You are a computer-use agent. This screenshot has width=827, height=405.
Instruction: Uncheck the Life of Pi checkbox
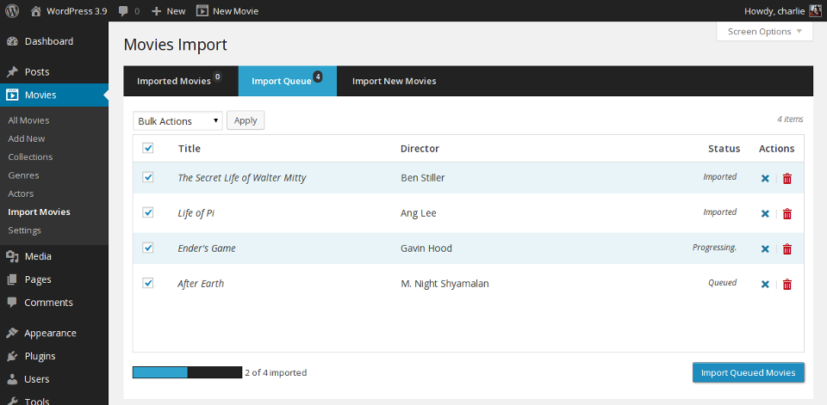click(x=148, y=212)
